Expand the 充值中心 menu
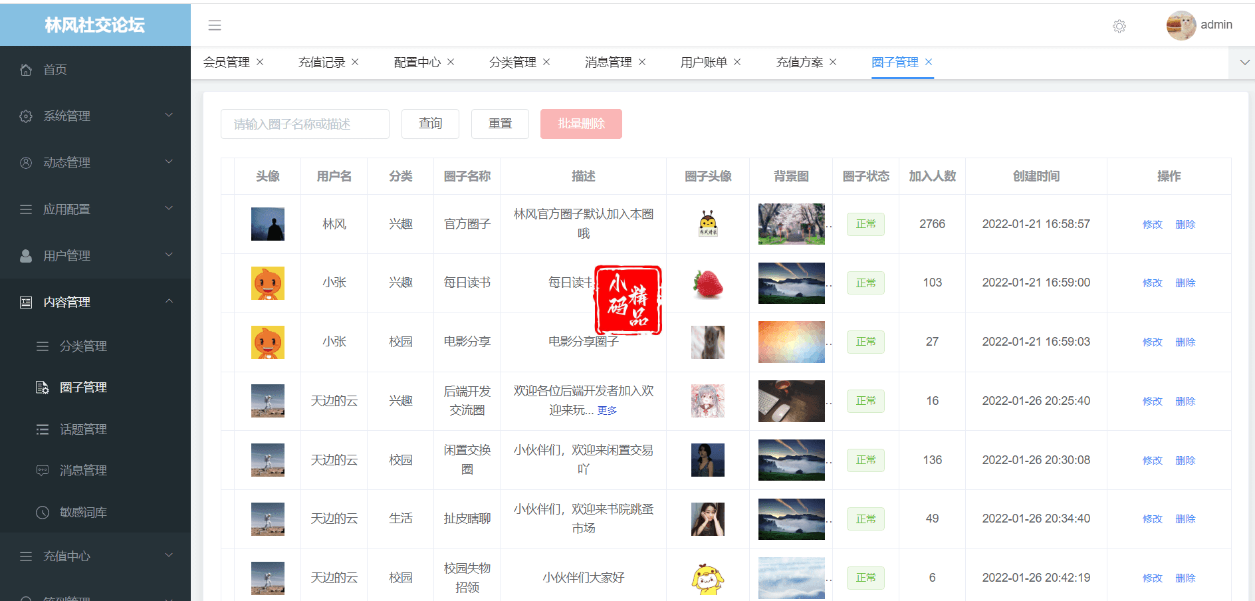 (x=169, y=555)
